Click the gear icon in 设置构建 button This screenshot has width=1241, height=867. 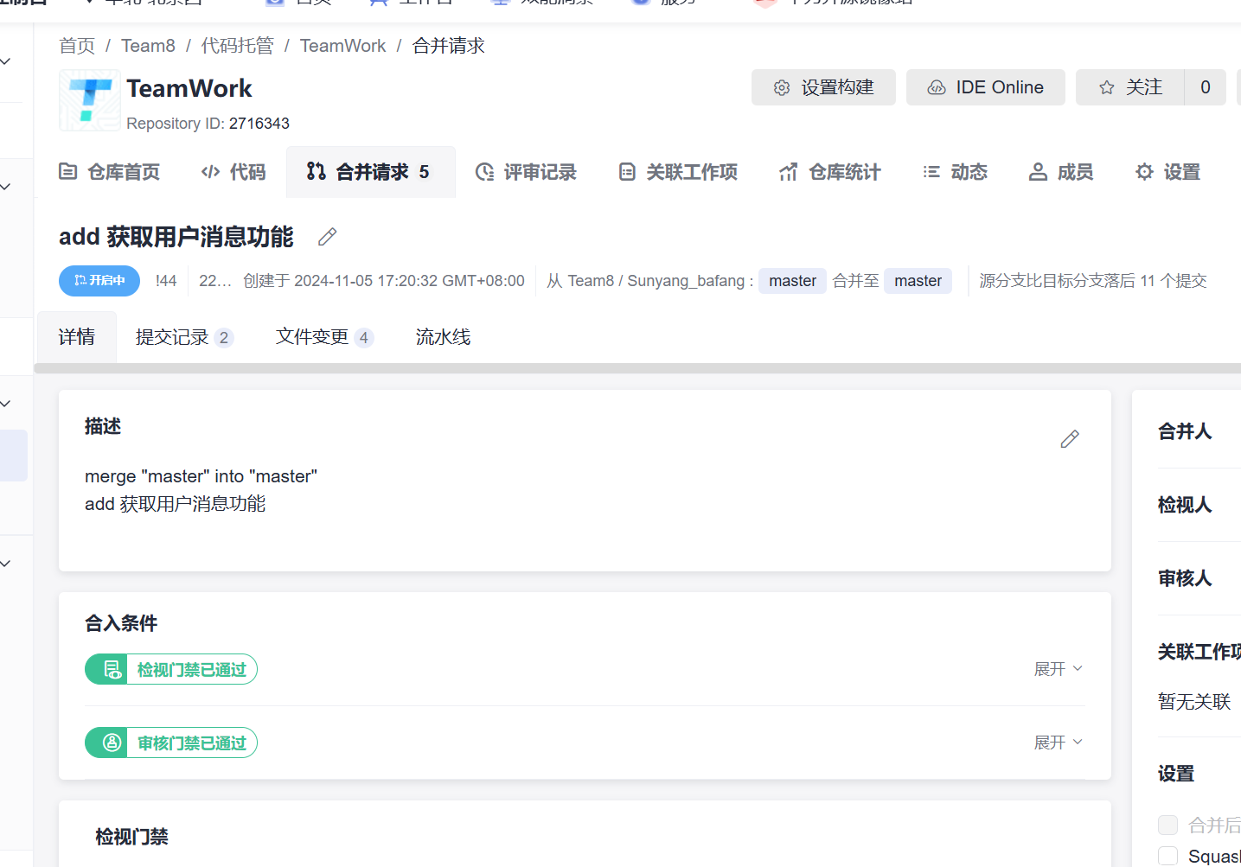782,87
